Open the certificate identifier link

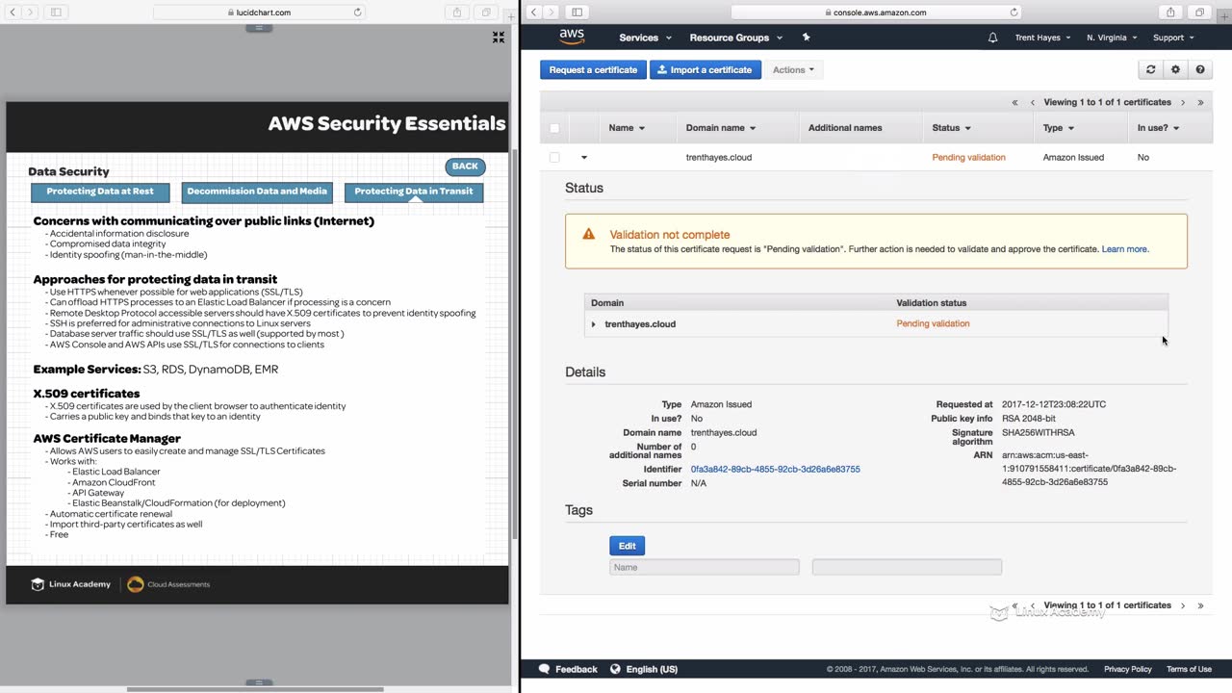775,470
